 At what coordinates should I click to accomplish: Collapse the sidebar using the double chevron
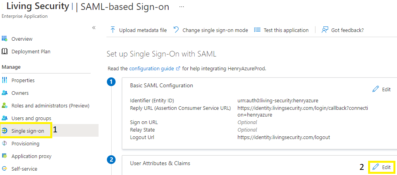point(94,28)
